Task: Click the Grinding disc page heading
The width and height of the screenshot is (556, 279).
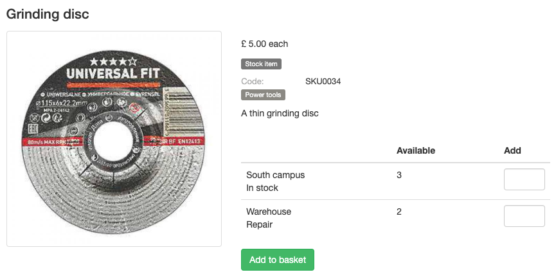Action: pyautogui.click(x=48, y=14)
